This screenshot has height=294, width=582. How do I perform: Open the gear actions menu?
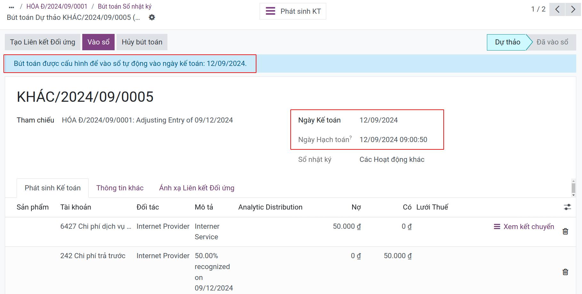pos(152,17)
